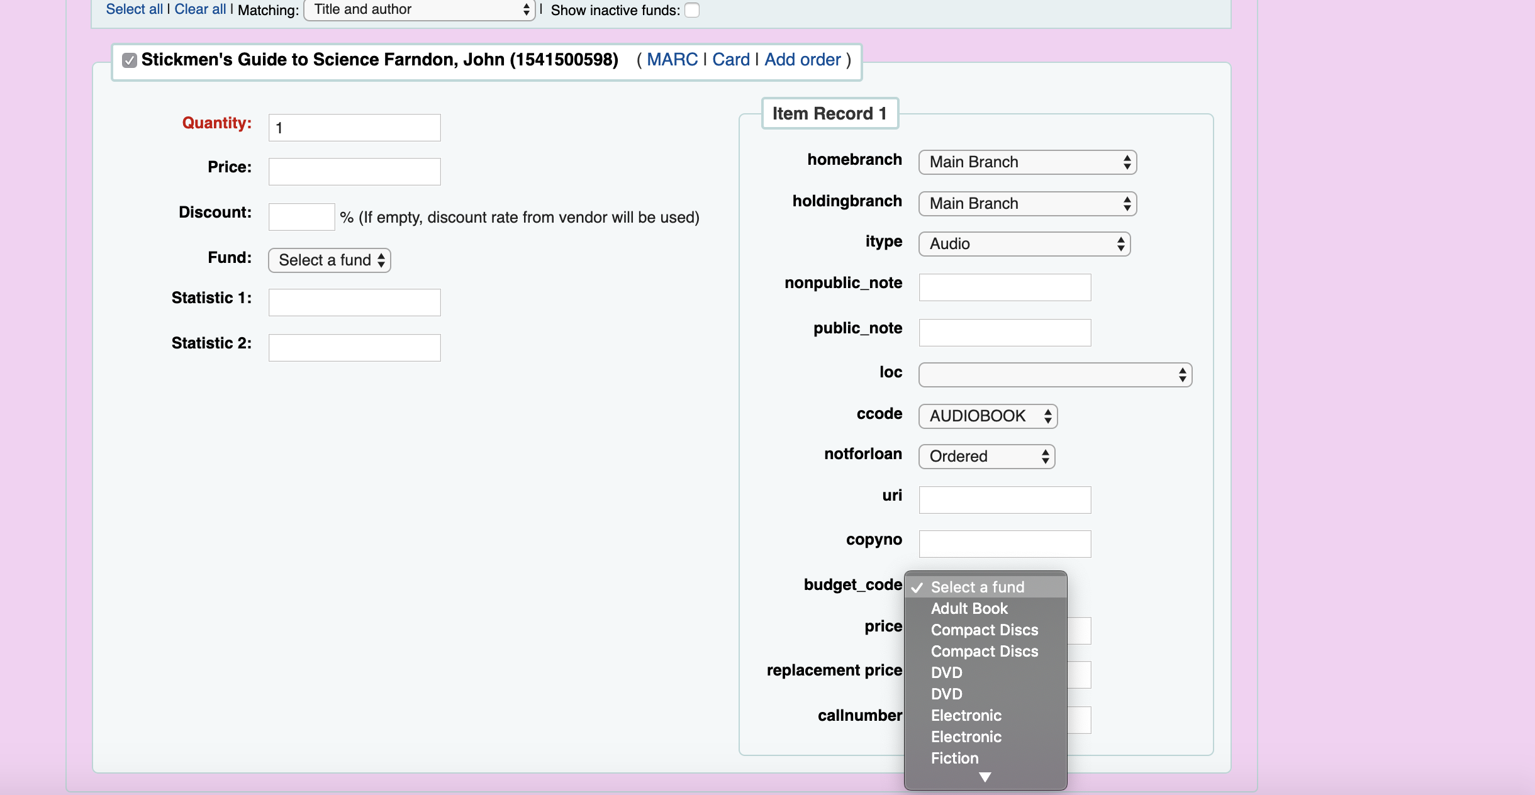Uncheck the Stickmen's Guide to Science checkbox
Screen dimensions: 1535x795
[130, 60]
